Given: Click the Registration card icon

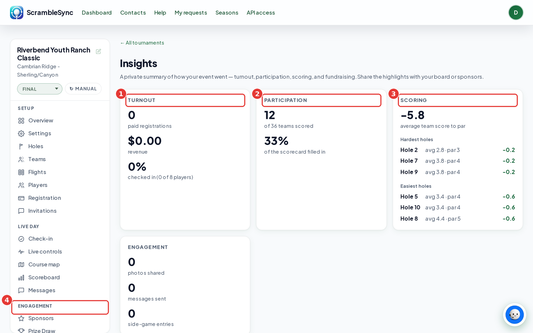Looking at the screenshot, I should 21,198.
